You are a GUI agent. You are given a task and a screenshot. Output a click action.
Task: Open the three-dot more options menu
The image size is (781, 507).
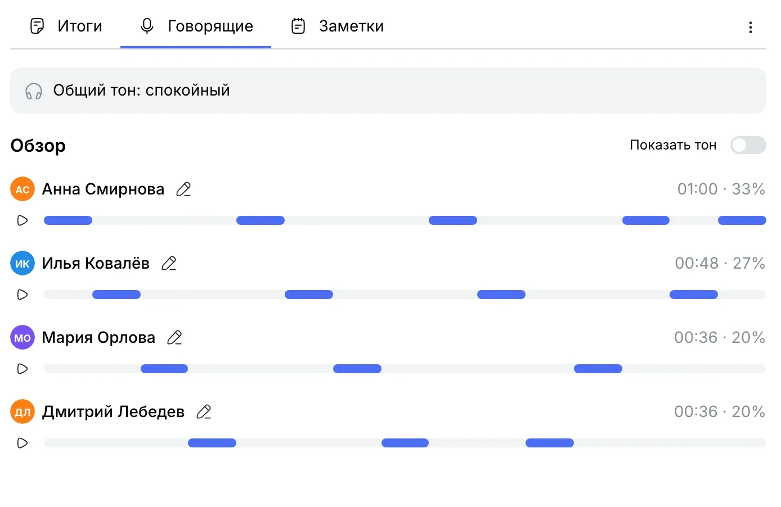point(750,27)
